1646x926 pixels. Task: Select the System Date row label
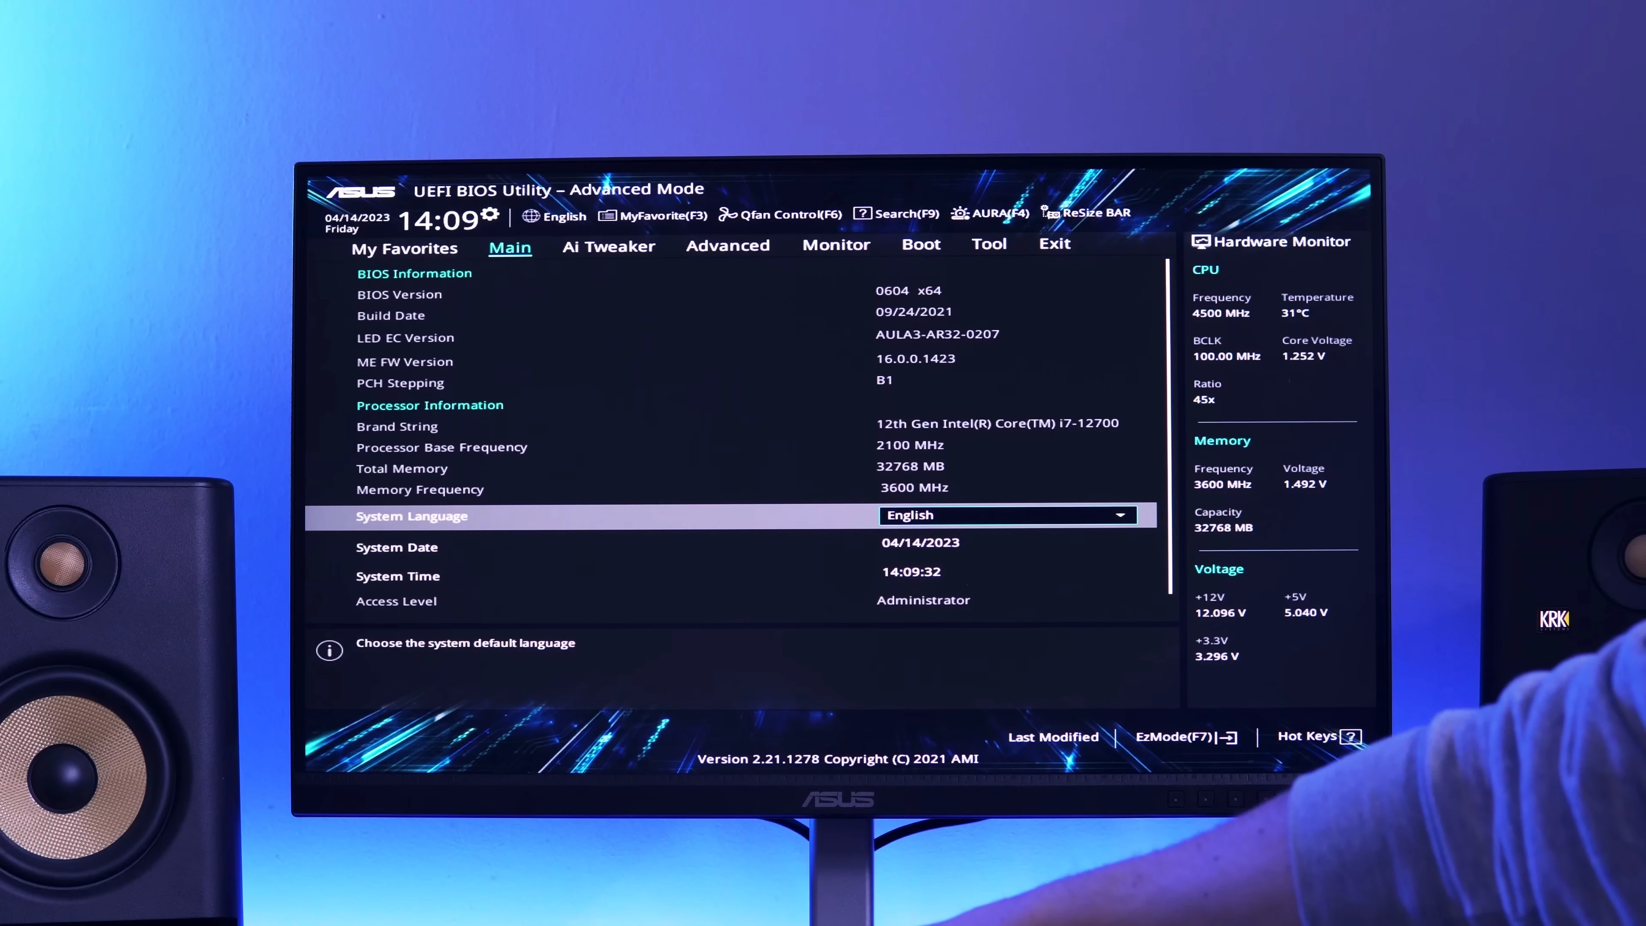tap(397, 548)
